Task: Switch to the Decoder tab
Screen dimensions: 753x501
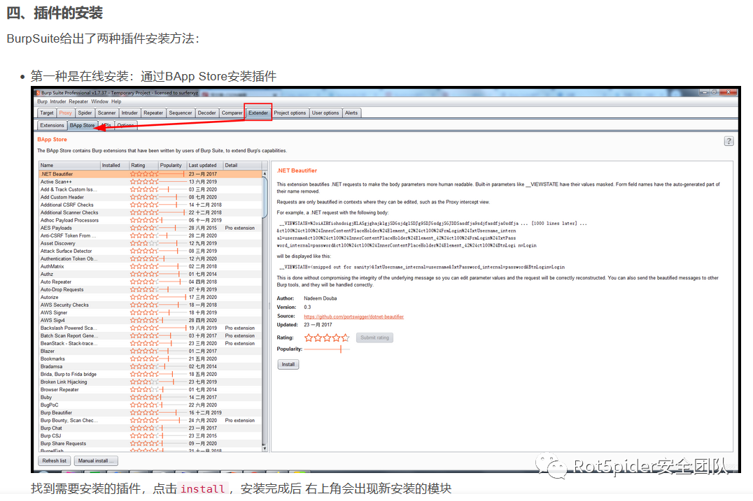Action: (x=207, y=113)
